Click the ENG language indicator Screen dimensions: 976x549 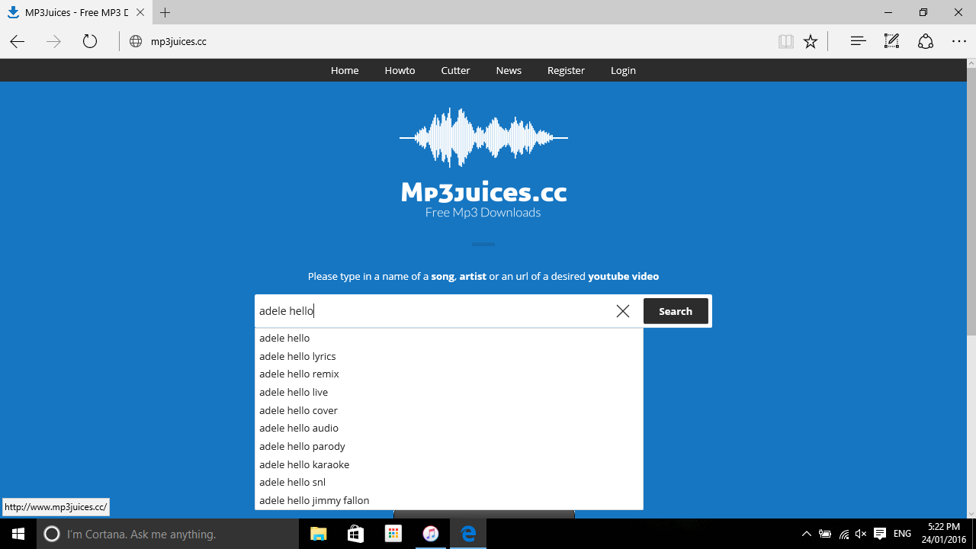[x=902, y=534]
